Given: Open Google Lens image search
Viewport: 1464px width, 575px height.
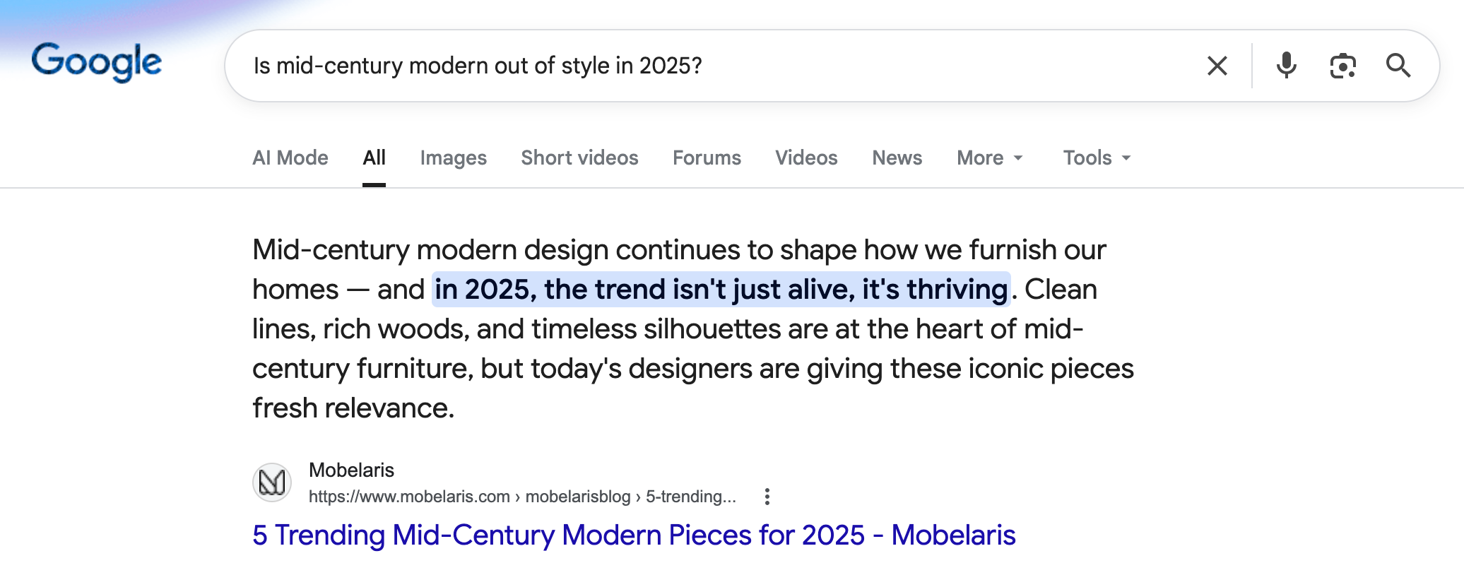Looking at the screenshot, I should pos(1342,66).
